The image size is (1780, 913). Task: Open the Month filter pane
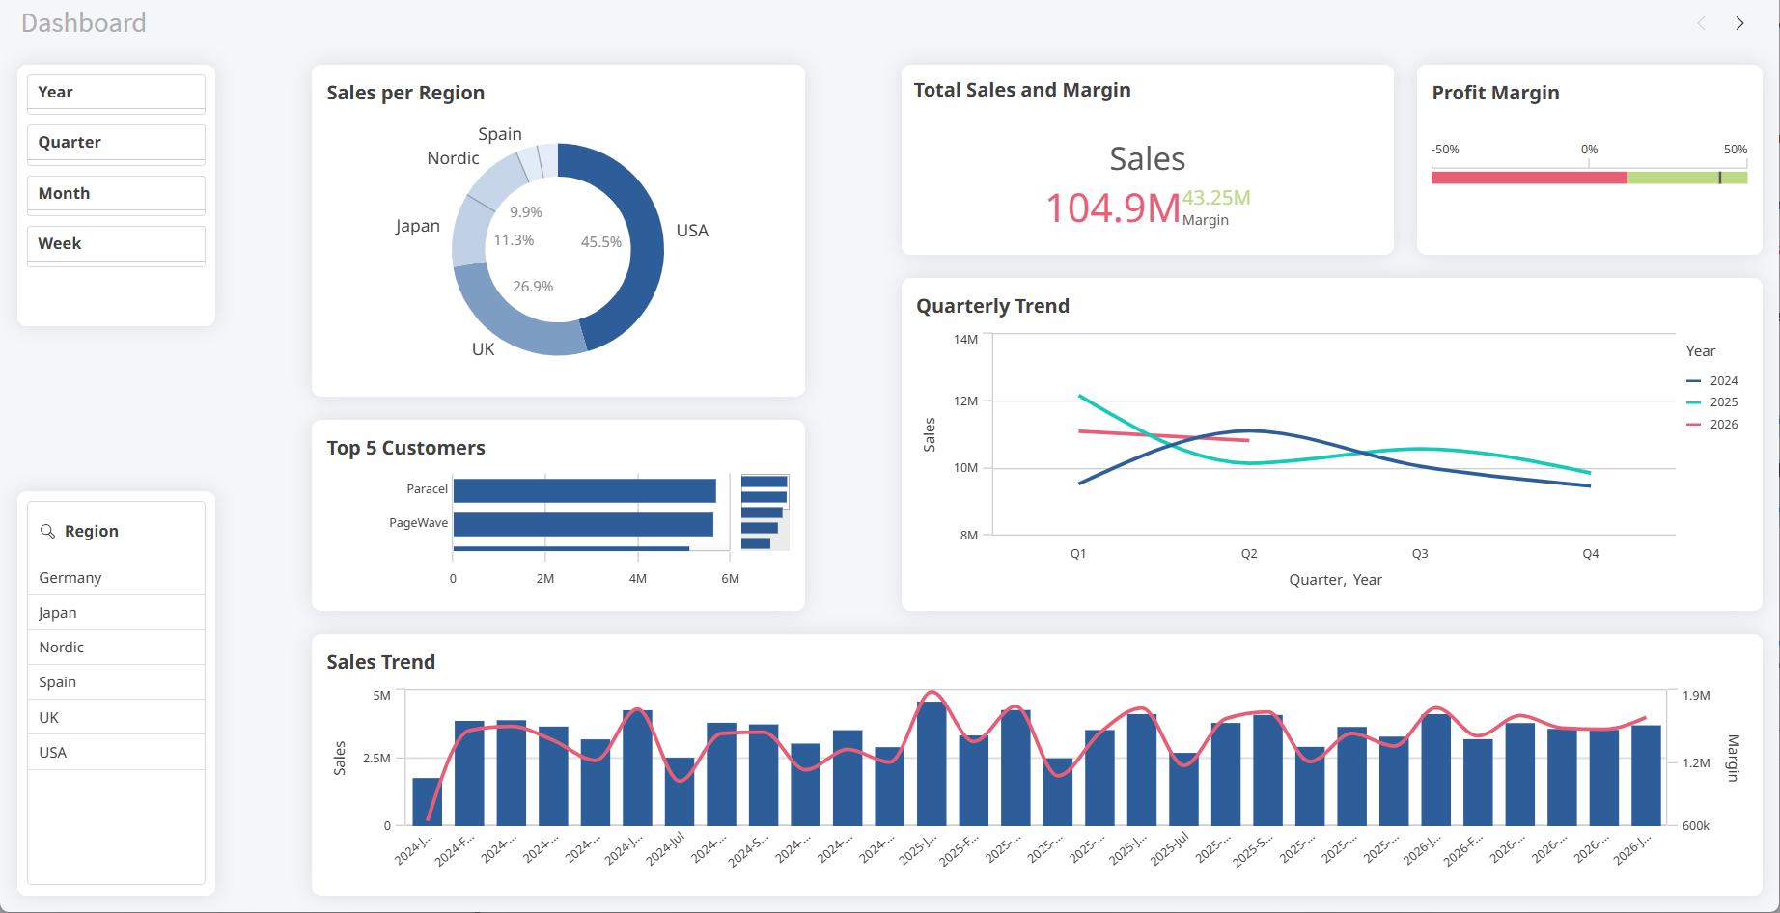click(x=116, y=194)
